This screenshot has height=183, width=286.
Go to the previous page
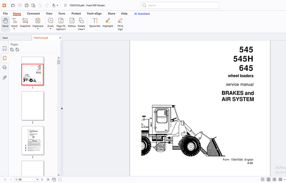[x=11, y=179]
